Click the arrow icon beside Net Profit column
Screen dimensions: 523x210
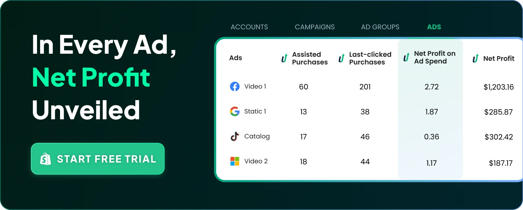476,59
